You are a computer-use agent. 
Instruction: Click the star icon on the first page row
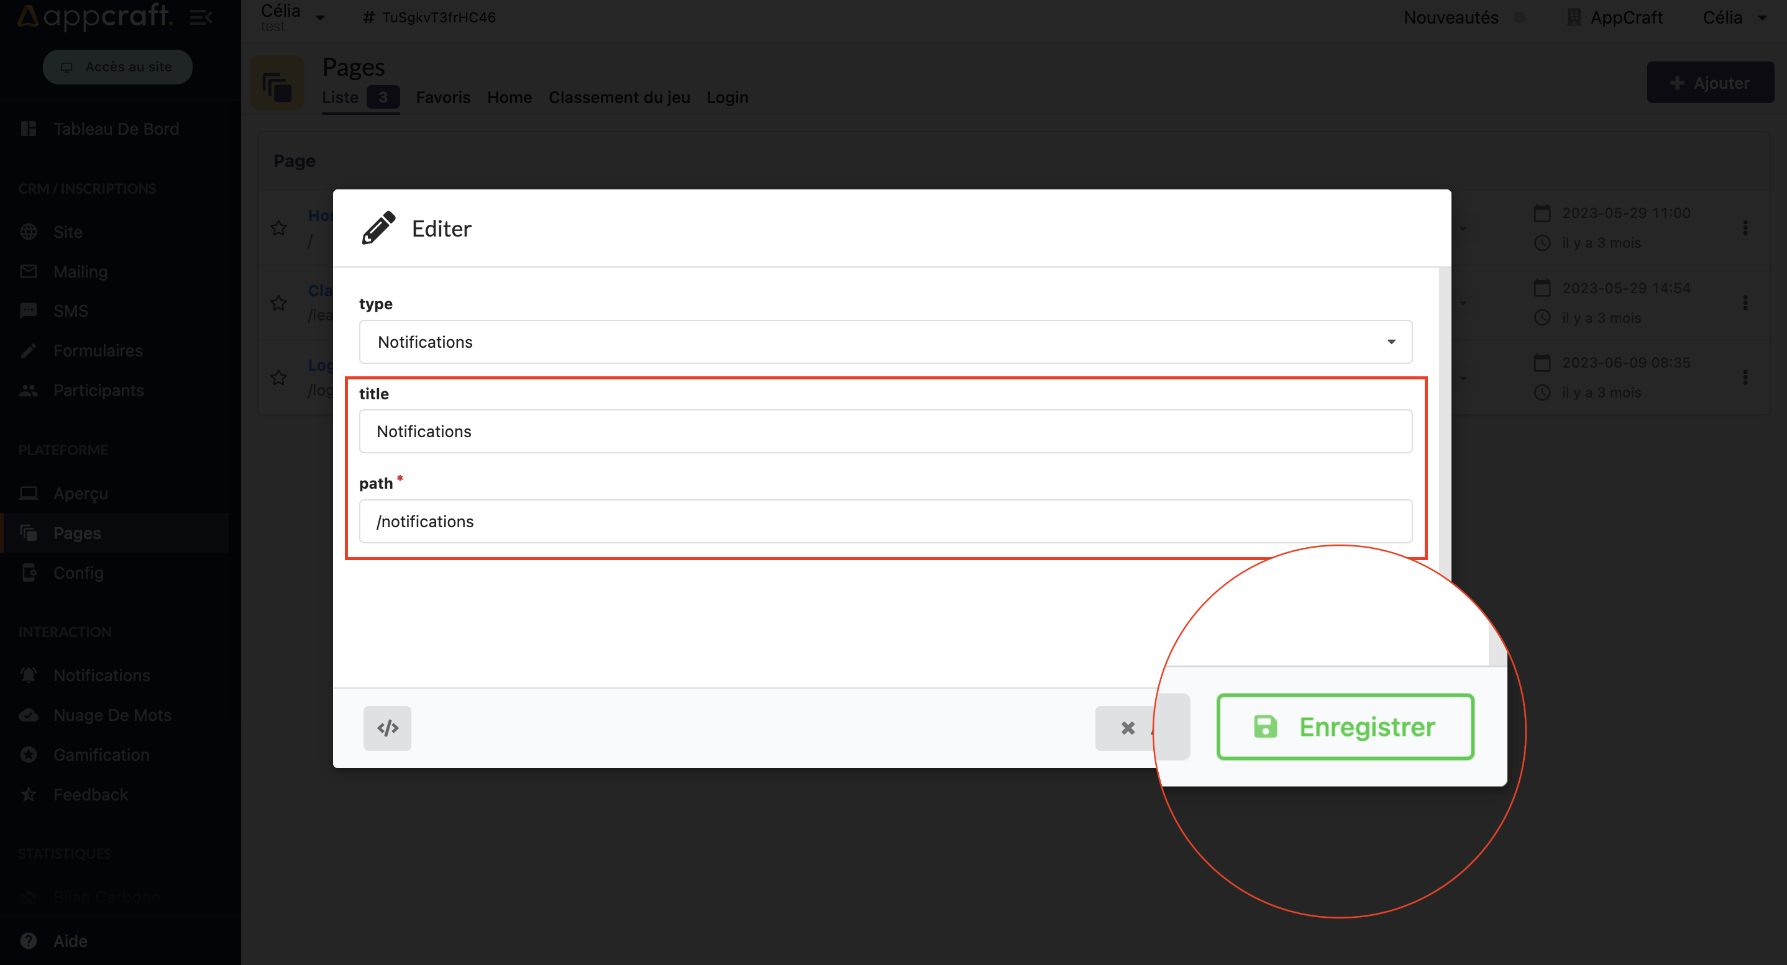click(x=279, y=227)
